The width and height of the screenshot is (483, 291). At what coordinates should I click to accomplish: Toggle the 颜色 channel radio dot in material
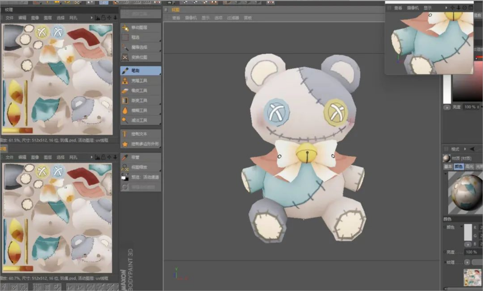tap(445, 227)
